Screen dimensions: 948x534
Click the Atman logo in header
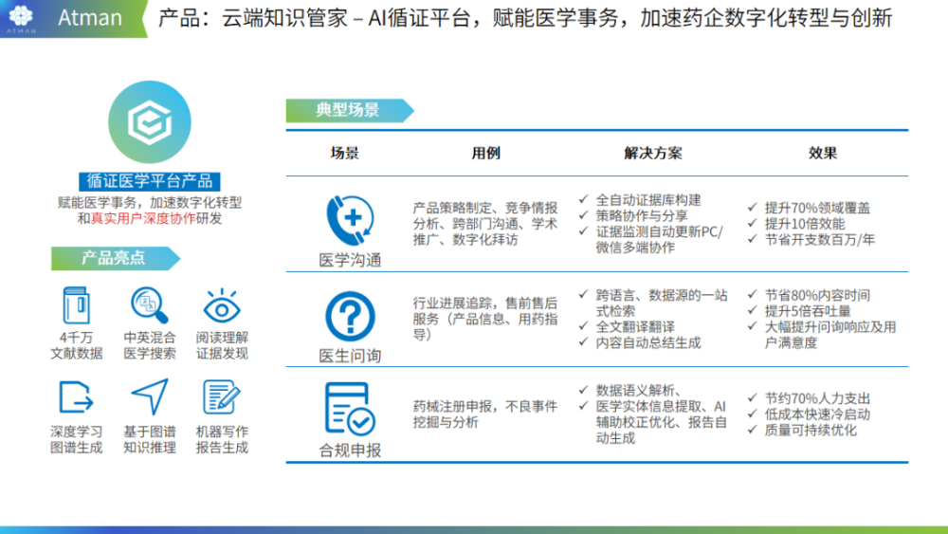[x=21, y=17]
